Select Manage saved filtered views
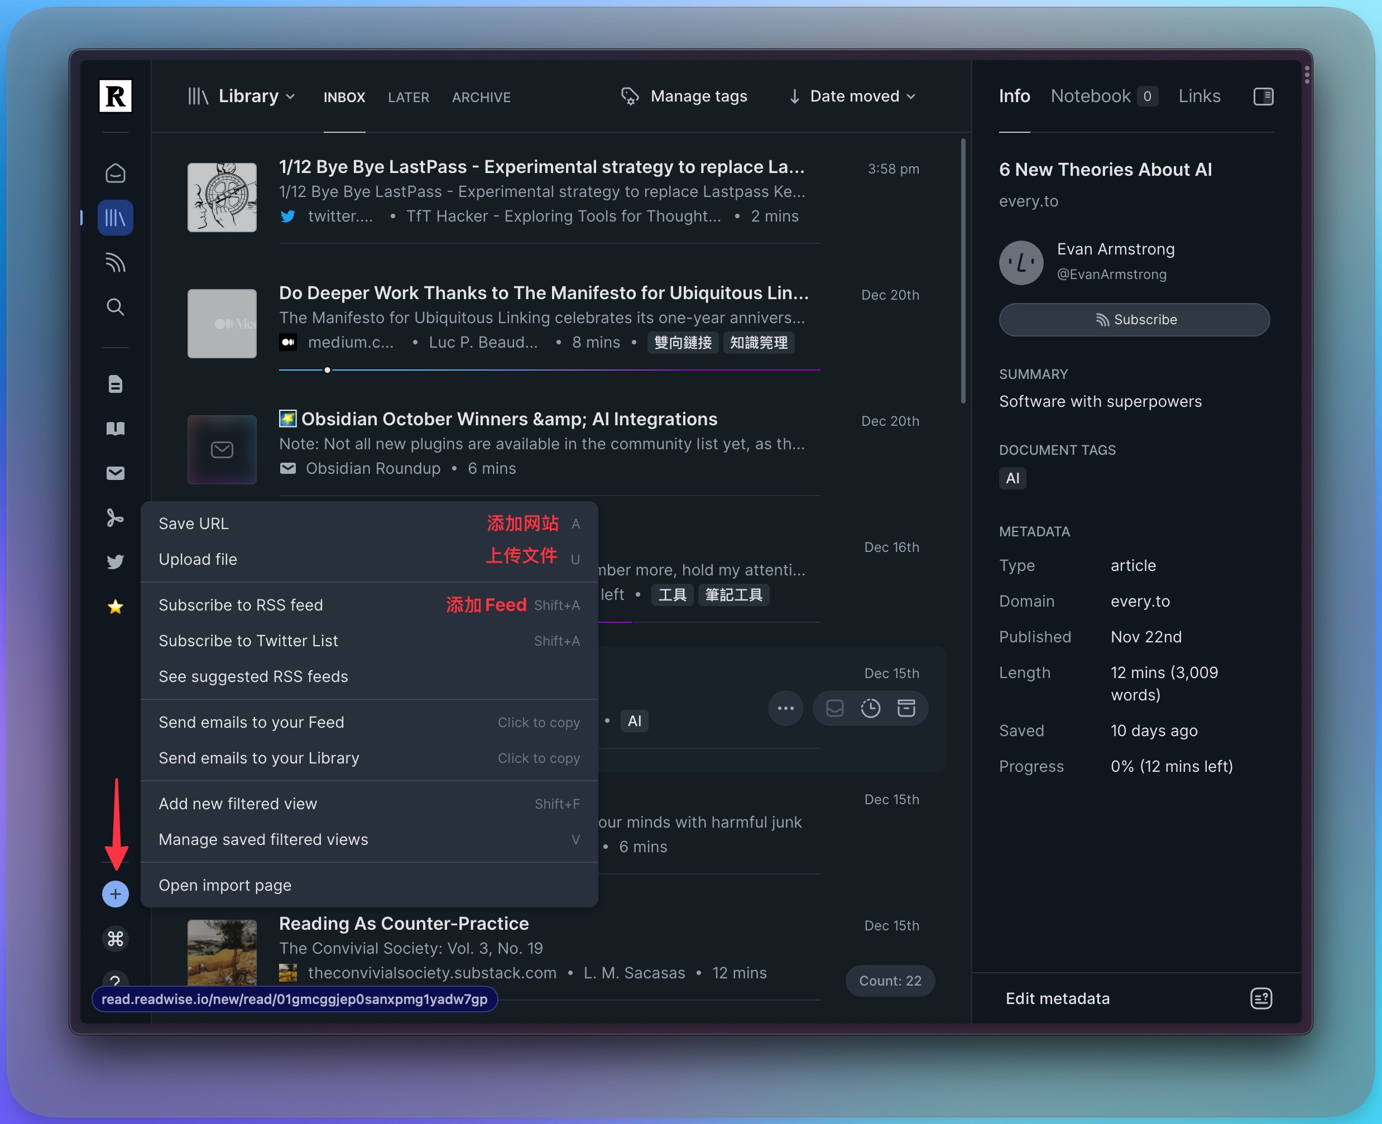The width and height of the screenshot is (1382, 1124). [369, 839]
